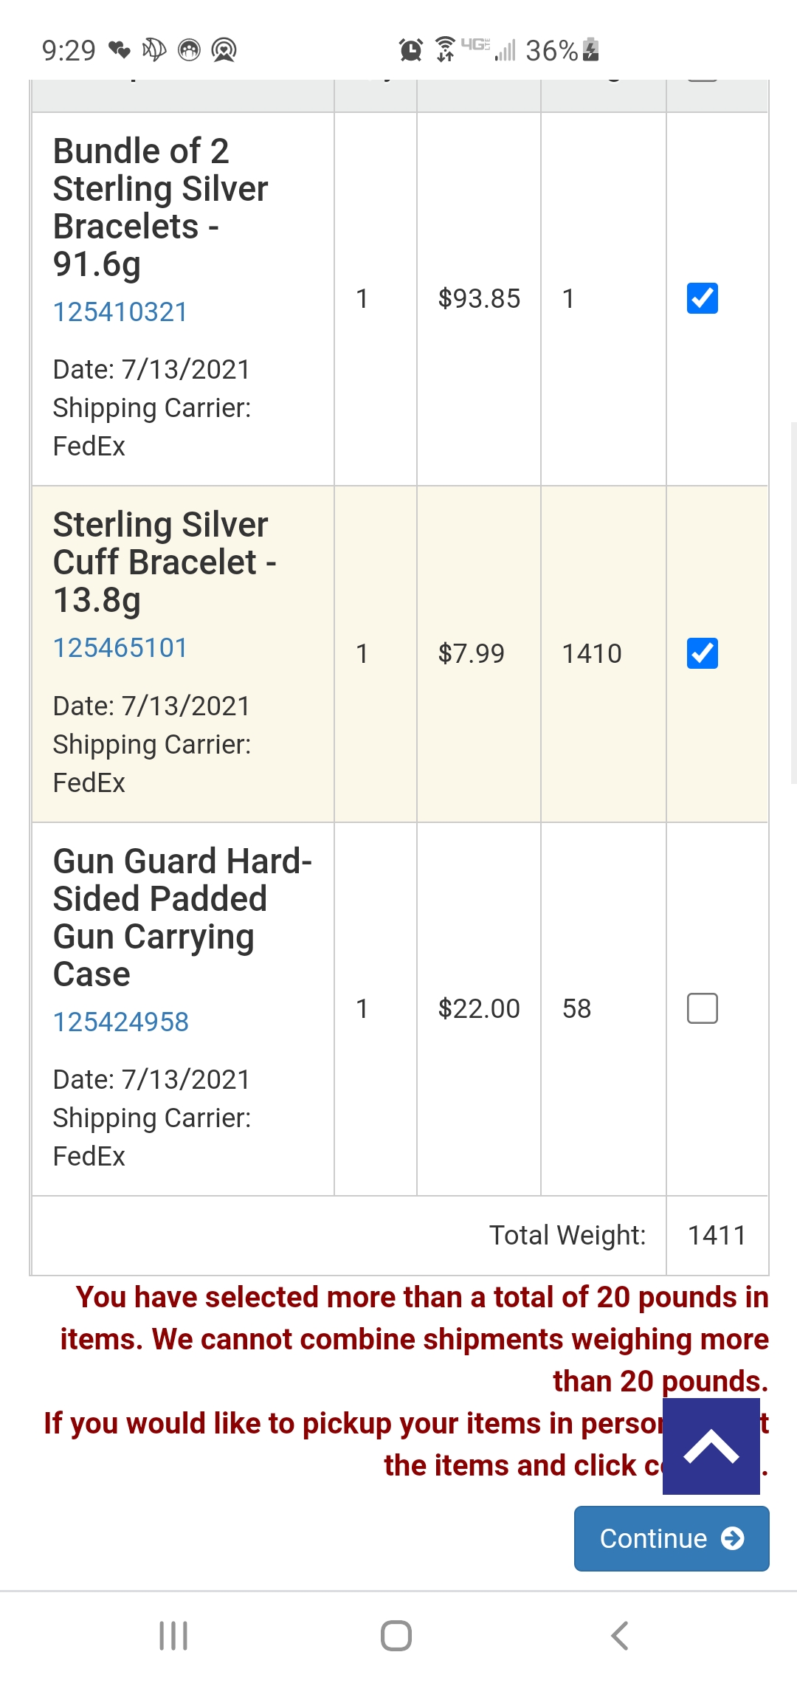
Task: Open the recent apps overview
Action: pyautogui.click(x=173, y=1635)
